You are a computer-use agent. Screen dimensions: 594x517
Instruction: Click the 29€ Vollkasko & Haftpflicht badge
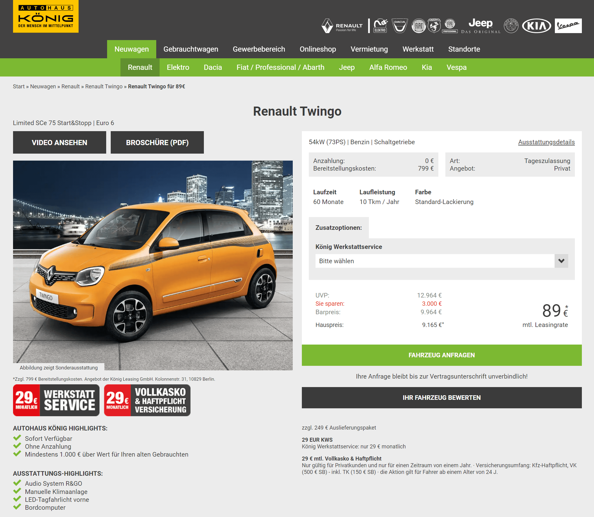coord(147,400)
